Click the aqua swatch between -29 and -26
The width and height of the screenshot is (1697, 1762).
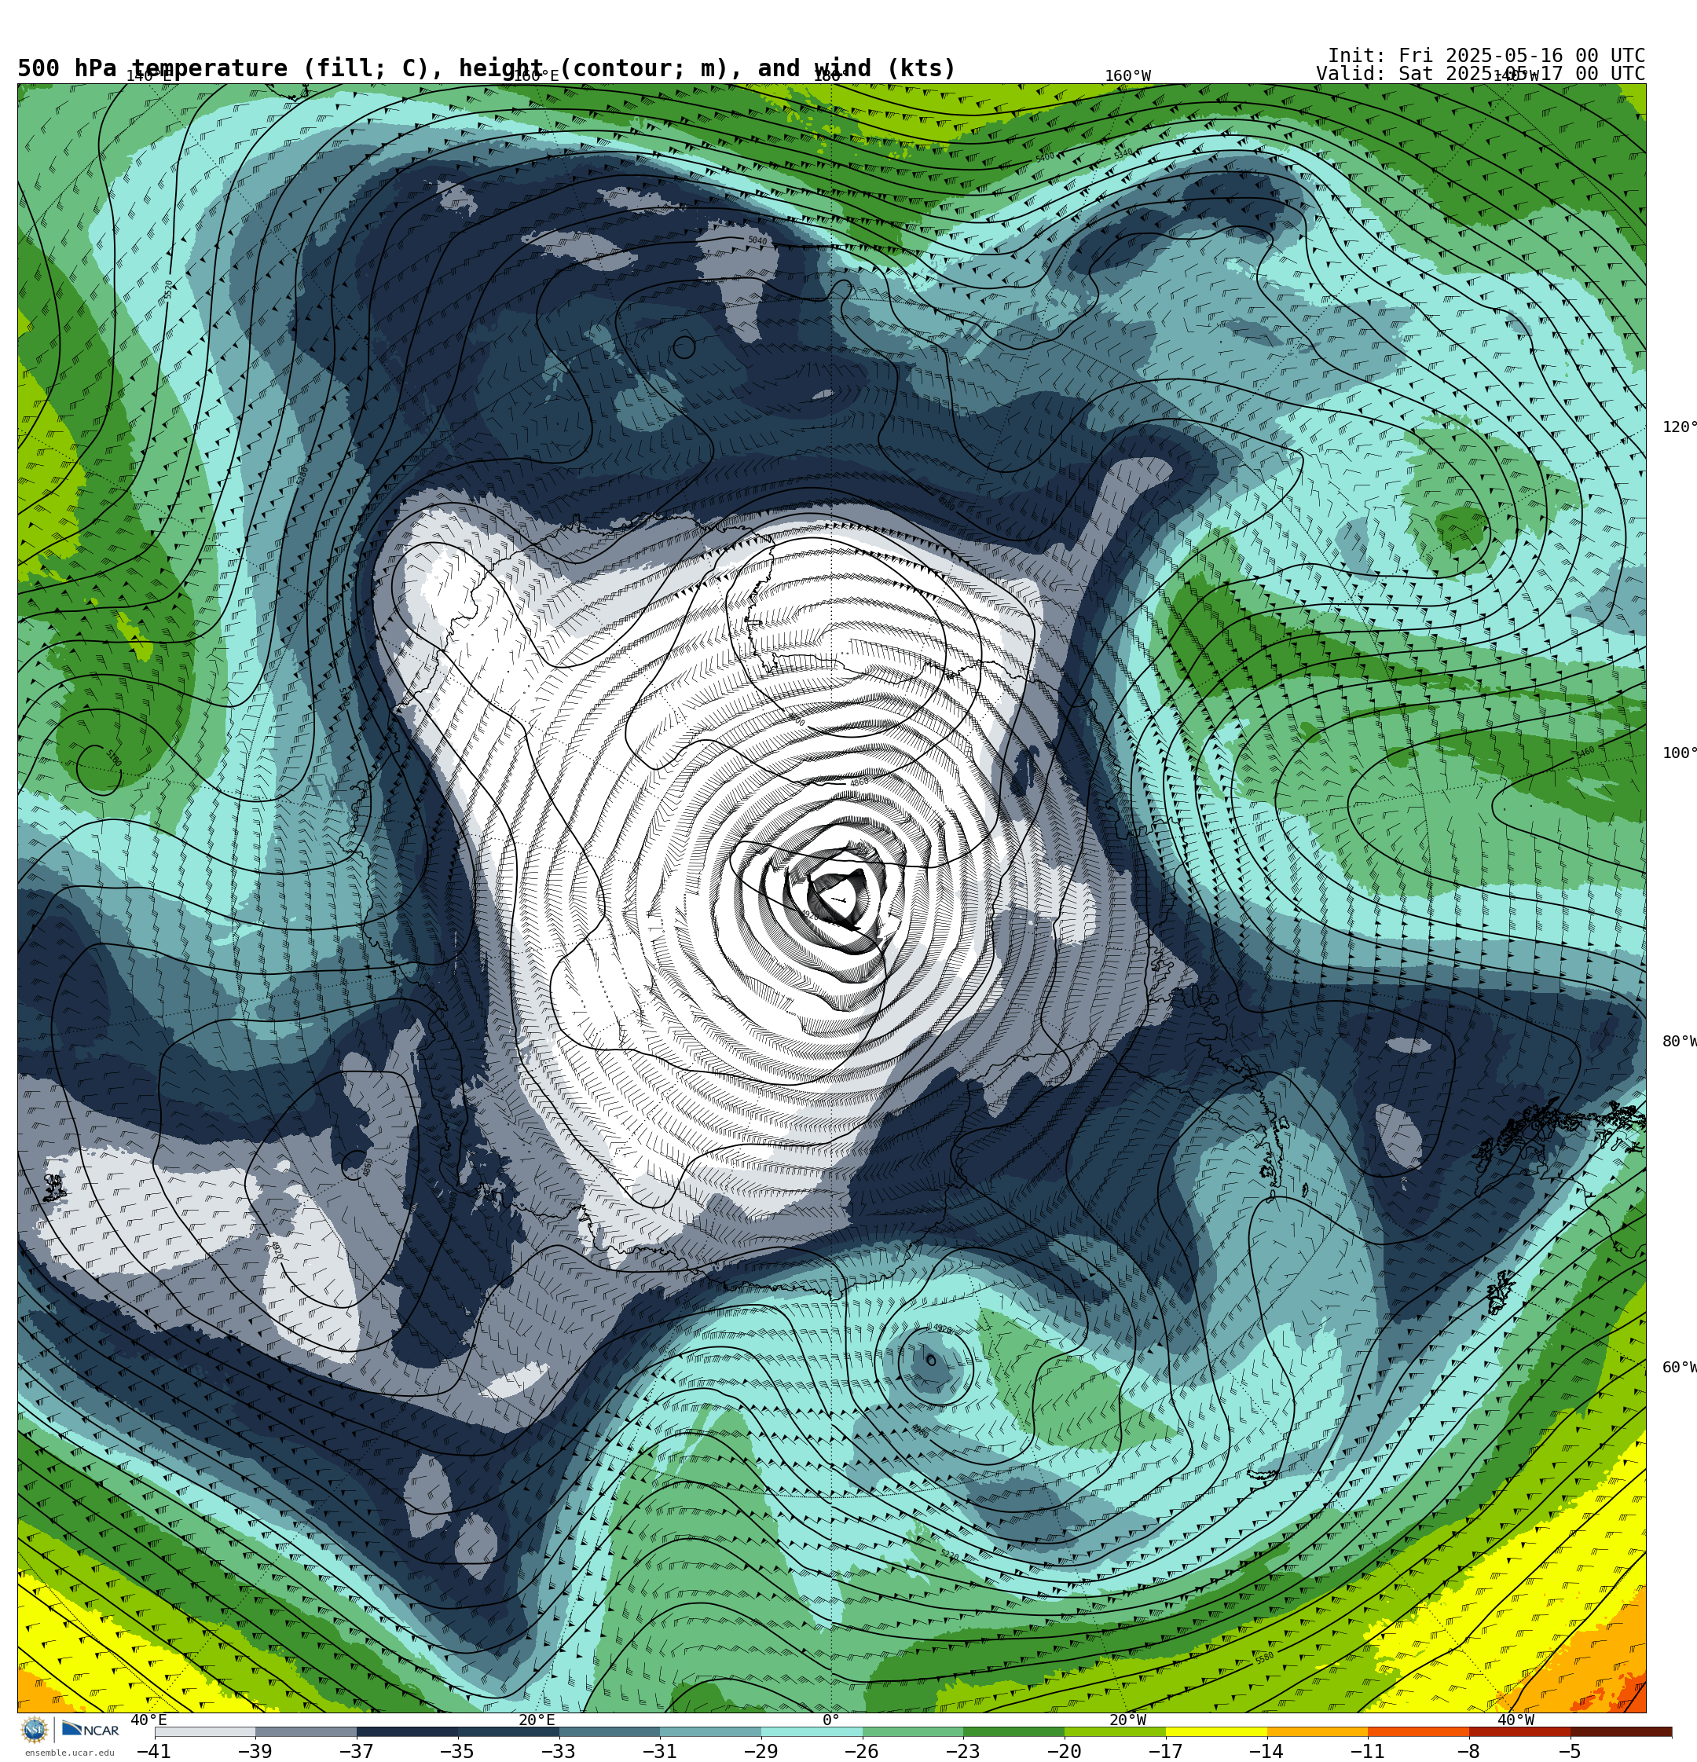point(812,1731)
